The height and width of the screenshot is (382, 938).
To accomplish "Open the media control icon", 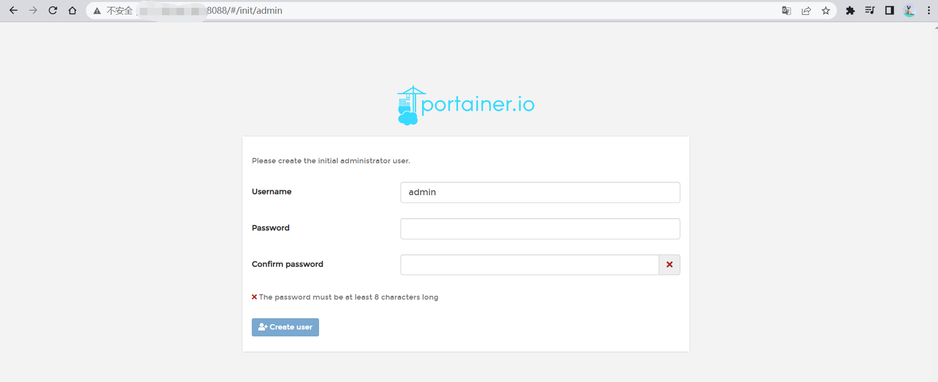I will coord(870,10).
